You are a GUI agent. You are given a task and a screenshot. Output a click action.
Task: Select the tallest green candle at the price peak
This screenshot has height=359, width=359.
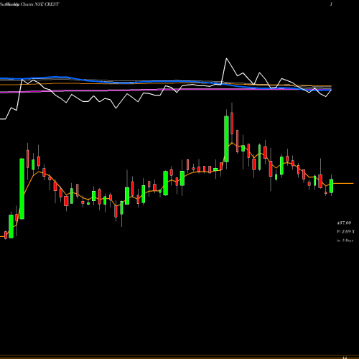click(x=226, y=139)
